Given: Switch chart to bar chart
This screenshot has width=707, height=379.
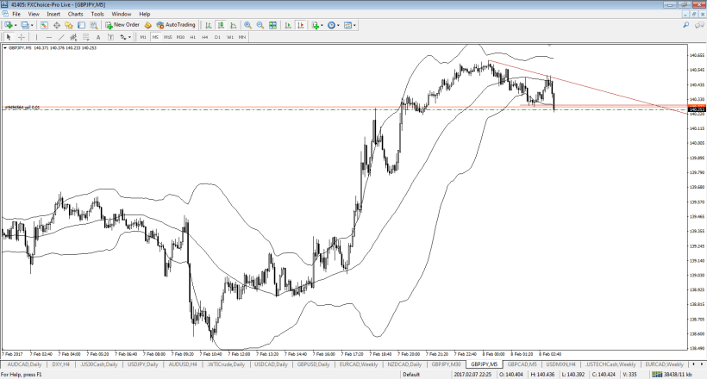Looking at the screenshot, I should [x=208, y=25].
